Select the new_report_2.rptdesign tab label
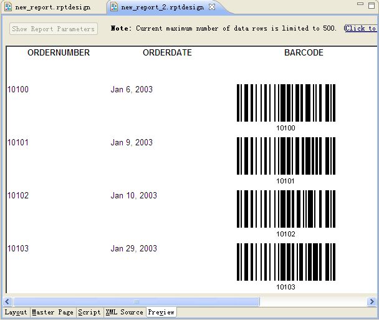 click(163, 7)
